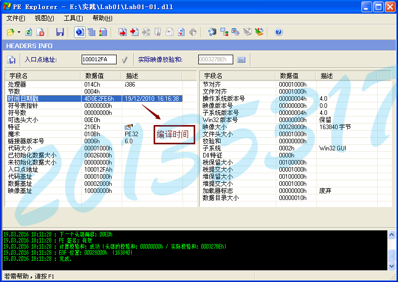Viewport: 398px width, 282px height.
Task: Click the log pane scroll up arrow
Action: (x=391, y=235)
